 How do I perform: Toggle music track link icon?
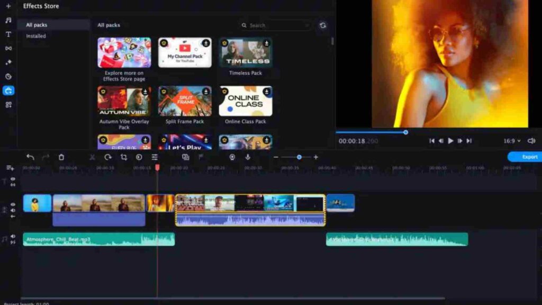click(x=13, y=243)
